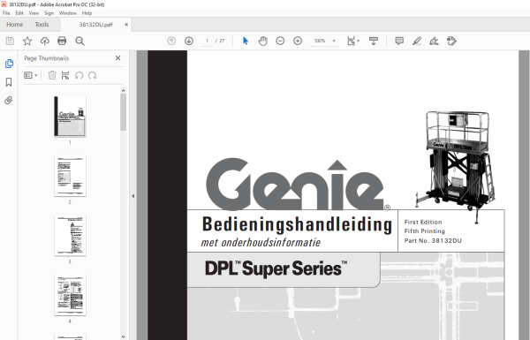Click the Delete pages trash icon
The height and width of the screenshot is (340, 530).
(52, 75)
